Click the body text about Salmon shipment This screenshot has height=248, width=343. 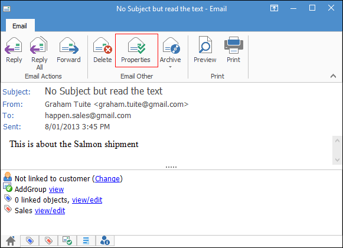pos(74,144)
